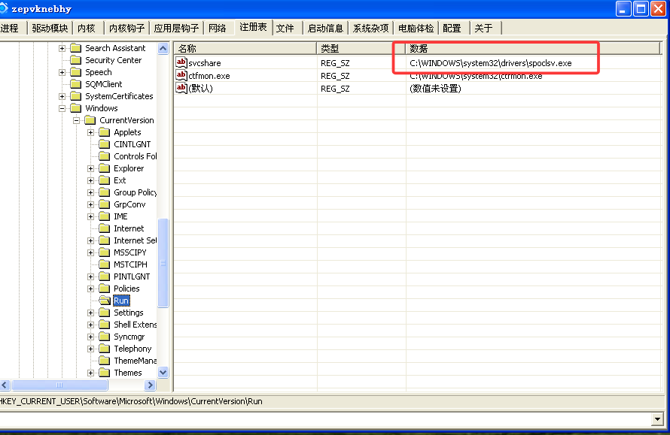Collapse the CurrentVersion tree node
The width and height of the screenshot is (670, 435).
[x=77, y=120]
